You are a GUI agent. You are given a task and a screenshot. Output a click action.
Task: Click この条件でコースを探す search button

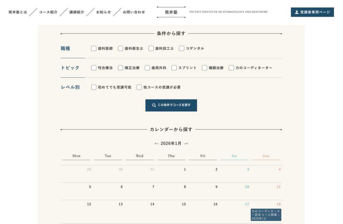[x=171, y=105]
